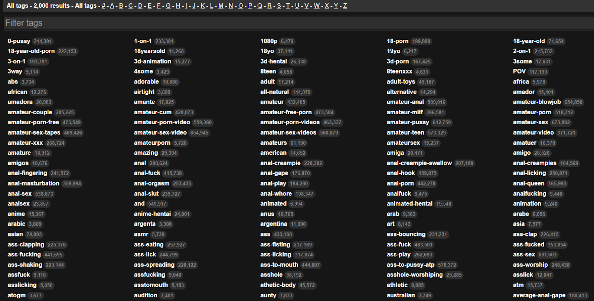594x301 pixels.
Task: Jump to tags starting with D
Action: (x=140, y=6)
